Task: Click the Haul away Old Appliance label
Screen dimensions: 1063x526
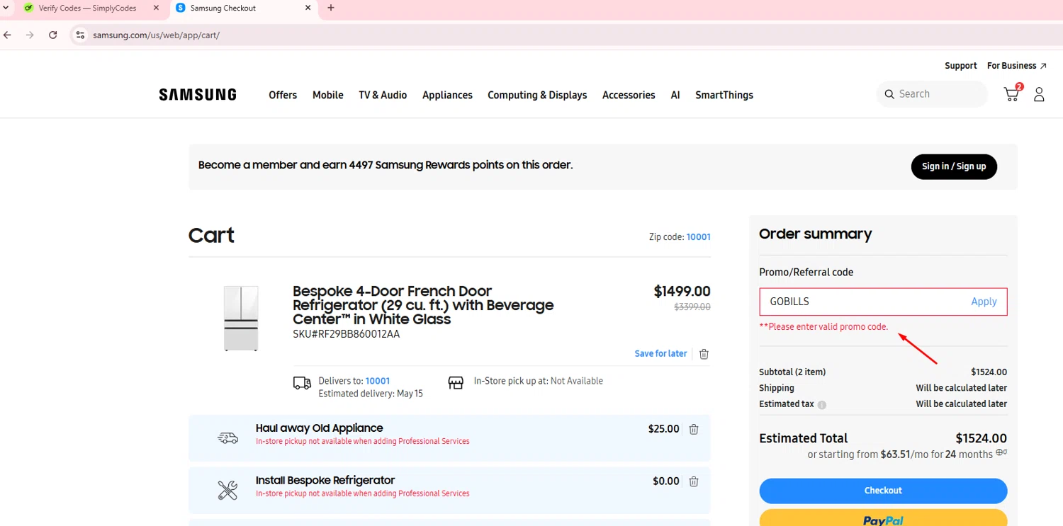Action: [319, 428]
